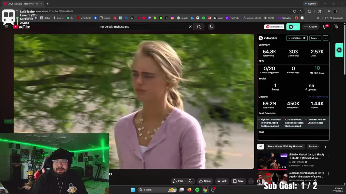The width and height of the screenshot is (346, 194).
Task: Open the PrizePicks bookmark
Action: (232, 18)
